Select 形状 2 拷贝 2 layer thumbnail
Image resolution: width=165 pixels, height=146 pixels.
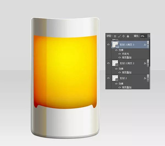(x=115, y=63)
